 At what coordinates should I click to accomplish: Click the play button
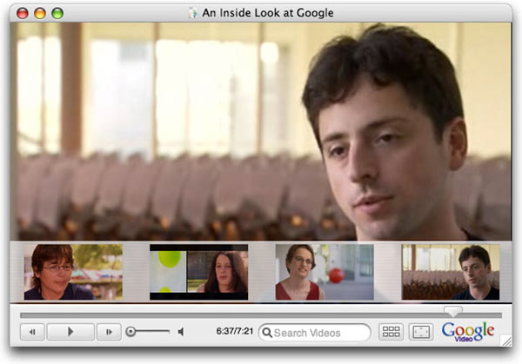pyautogui.click(x=70, y=332)
